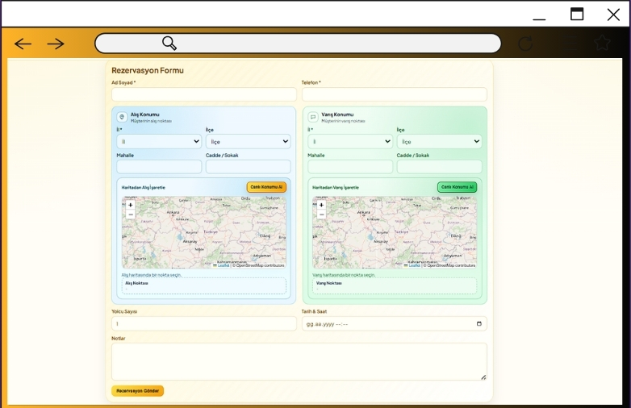Viewport: 631px width, 408px height.
Task: Open the calendar picker in Tarih & Saat
Action: click(x=479, y=324)
